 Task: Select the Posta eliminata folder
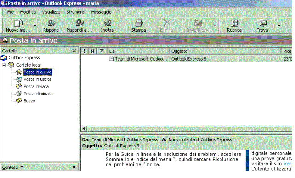pos(38,94)
